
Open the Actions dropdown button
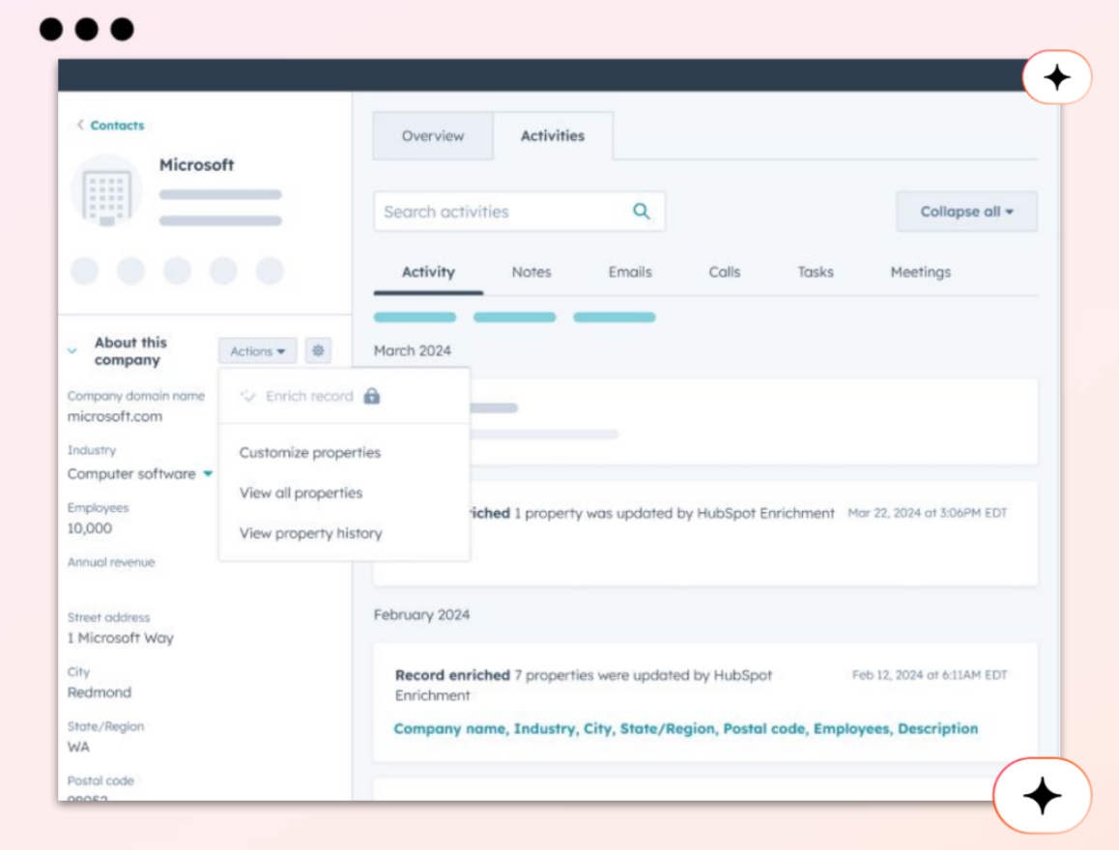(x=257, y=352)
